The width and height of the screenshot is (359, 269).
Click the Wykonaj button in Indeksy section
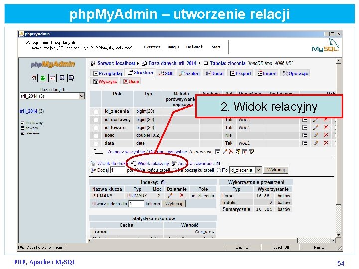coord(174,204)
